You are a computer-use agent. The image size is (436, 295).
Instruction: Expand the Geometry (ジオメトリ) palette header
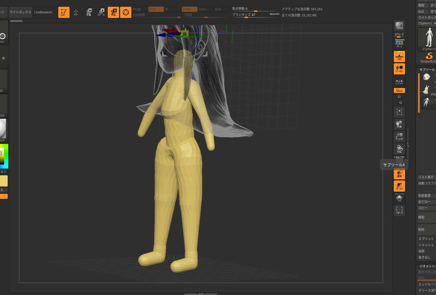pyautogui.click(x=427, y=266)
